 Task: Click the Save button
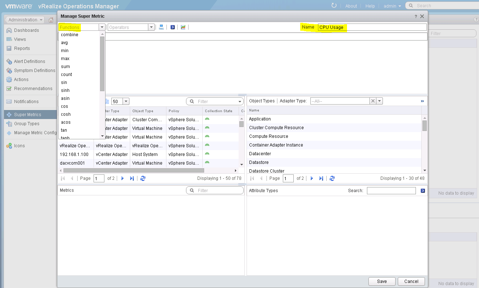pos(382,281)
